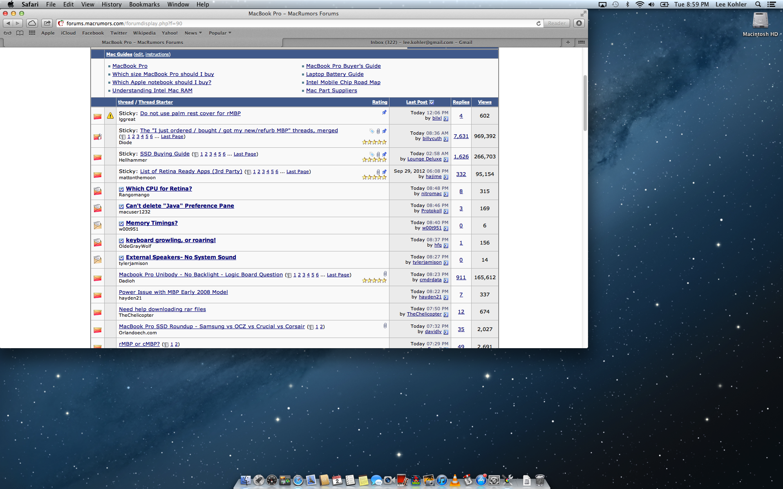
Task: Add a new tab with plus button
Action: (568, 42)
